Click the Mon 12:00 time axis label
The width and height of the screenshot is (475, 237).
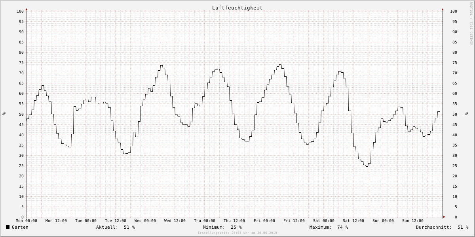56,221
